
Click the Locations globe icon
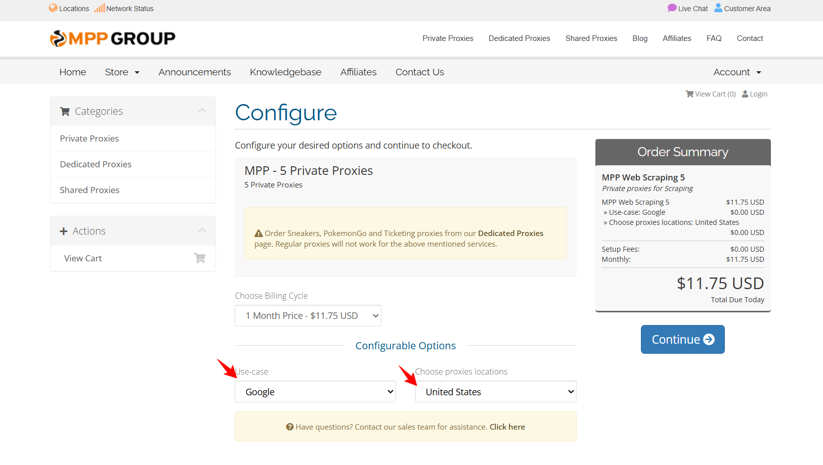point(53,8)
